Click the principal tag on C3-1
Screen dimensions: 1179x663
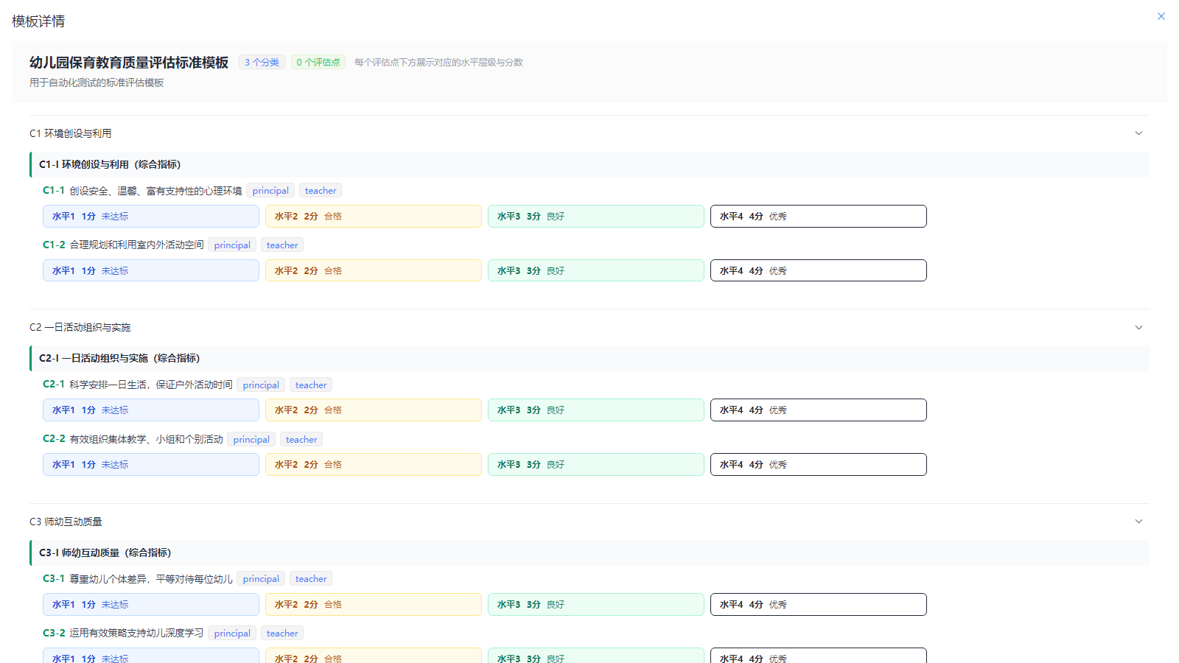point(261,579)
